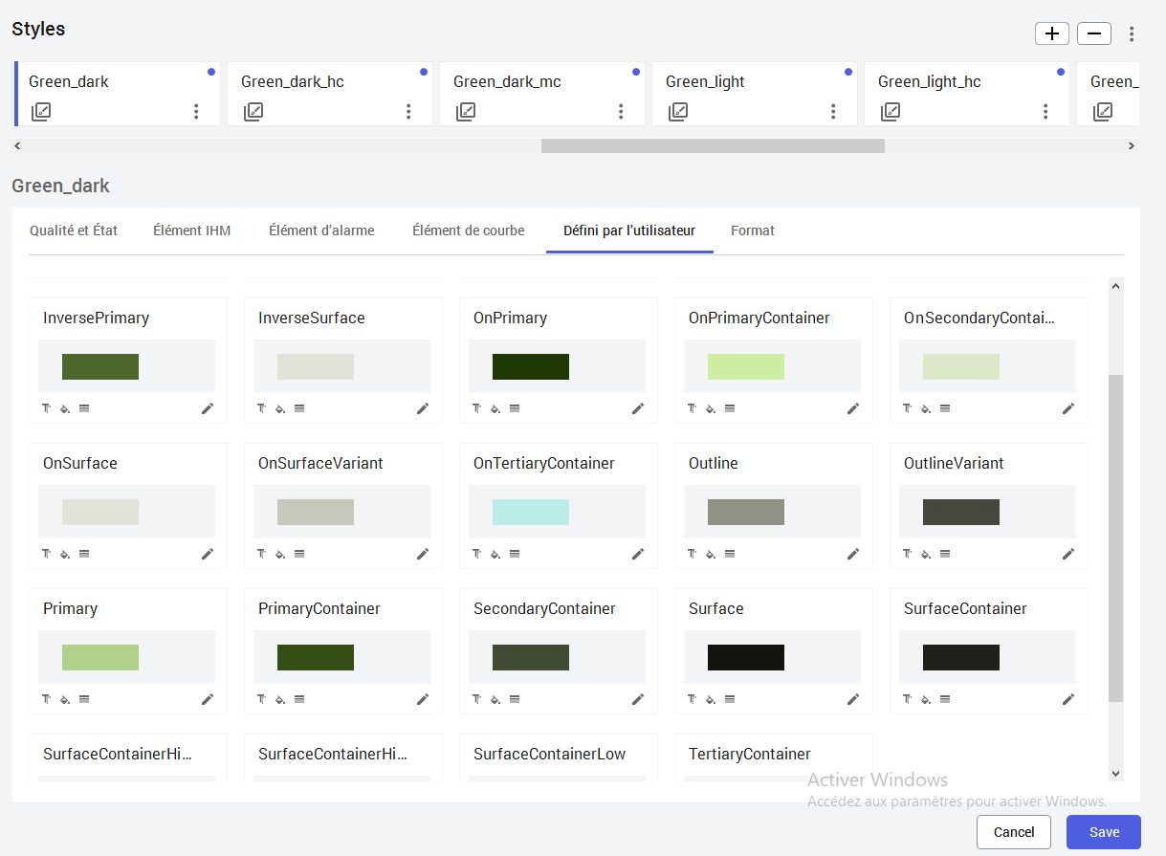Open the Styles panel overflow menu
The width and height of the screenshot is (1166, 856).
1132,33
